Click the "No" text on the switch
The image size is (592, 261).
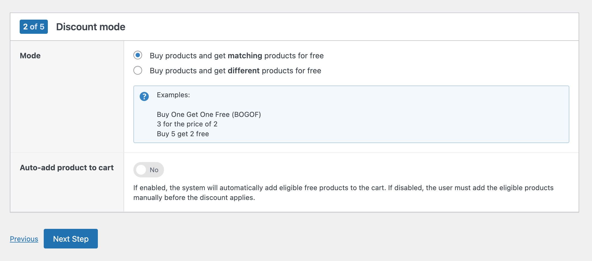154,170
